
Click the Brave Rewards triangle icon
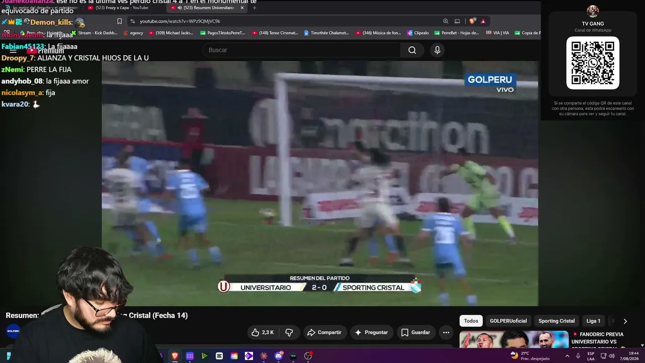[x=483, y=21]
